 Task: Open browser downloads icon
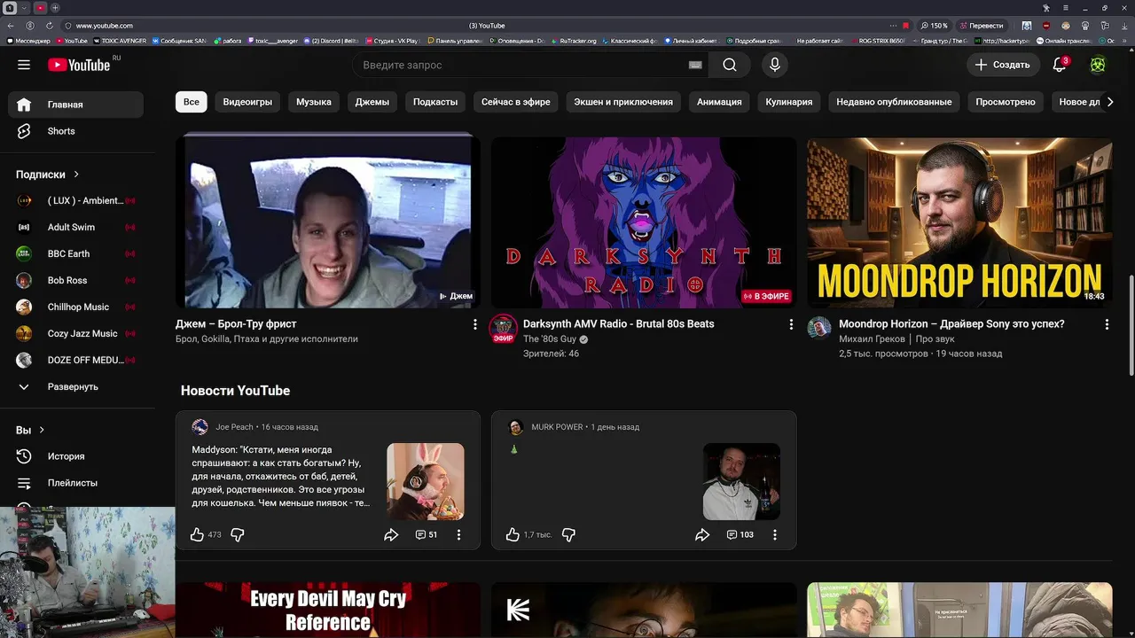coord(1124,26)
